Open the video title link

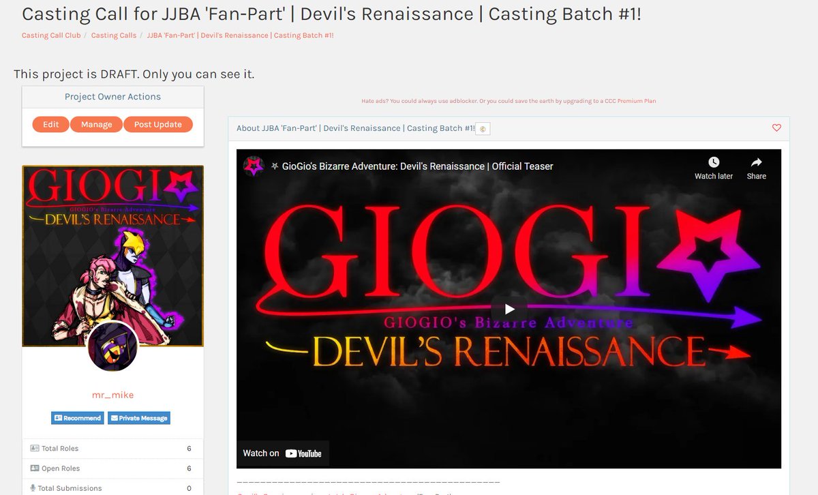(x=412, y=166)
